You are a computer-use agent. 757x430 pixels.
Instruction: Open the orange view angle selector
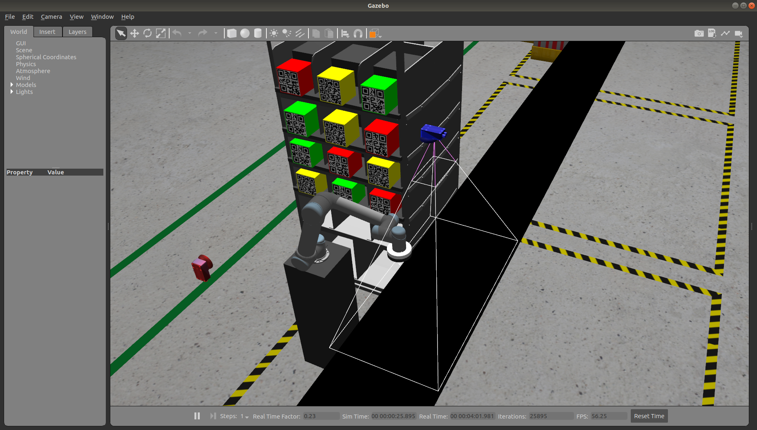(375, 33)
